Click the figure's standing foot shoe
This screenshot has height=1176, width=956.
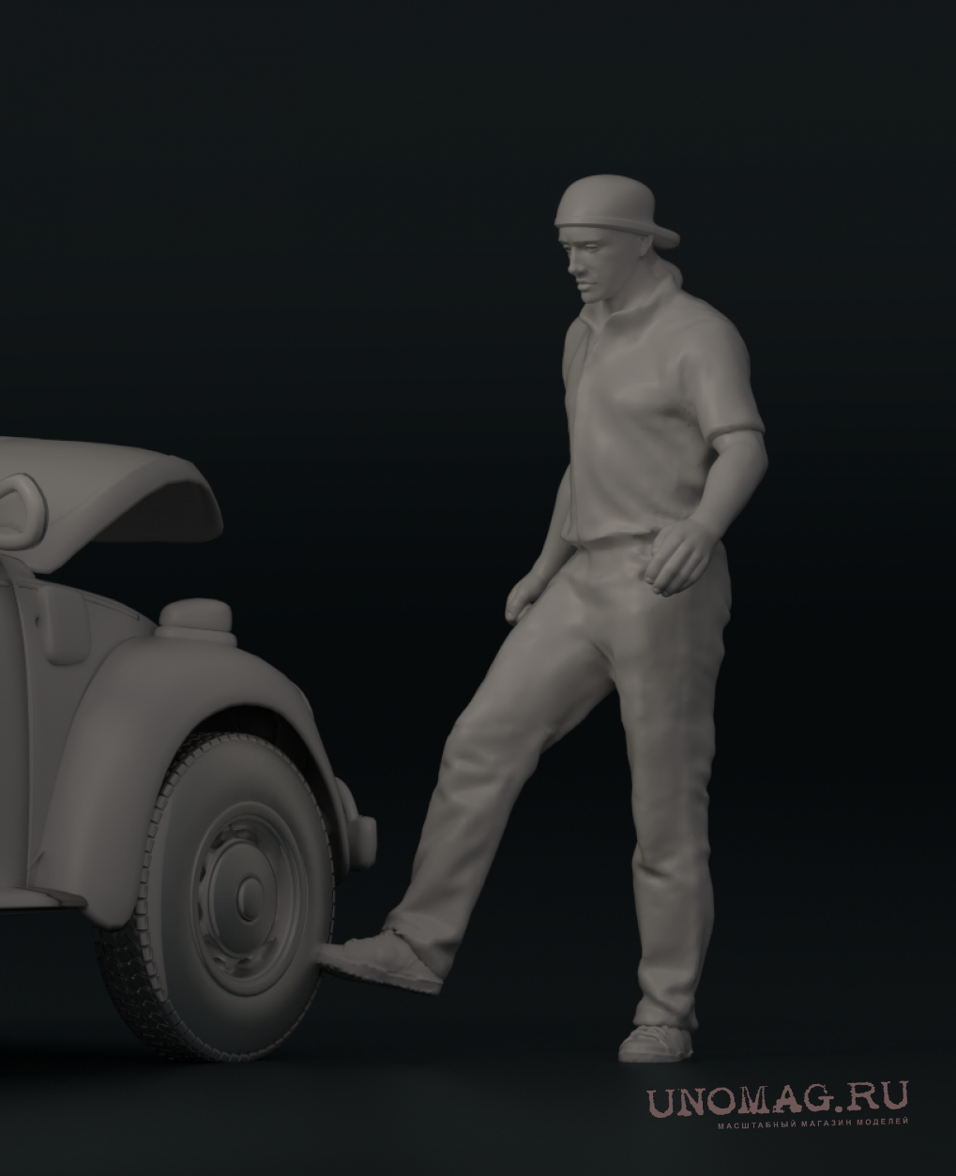coord(659,1042)
